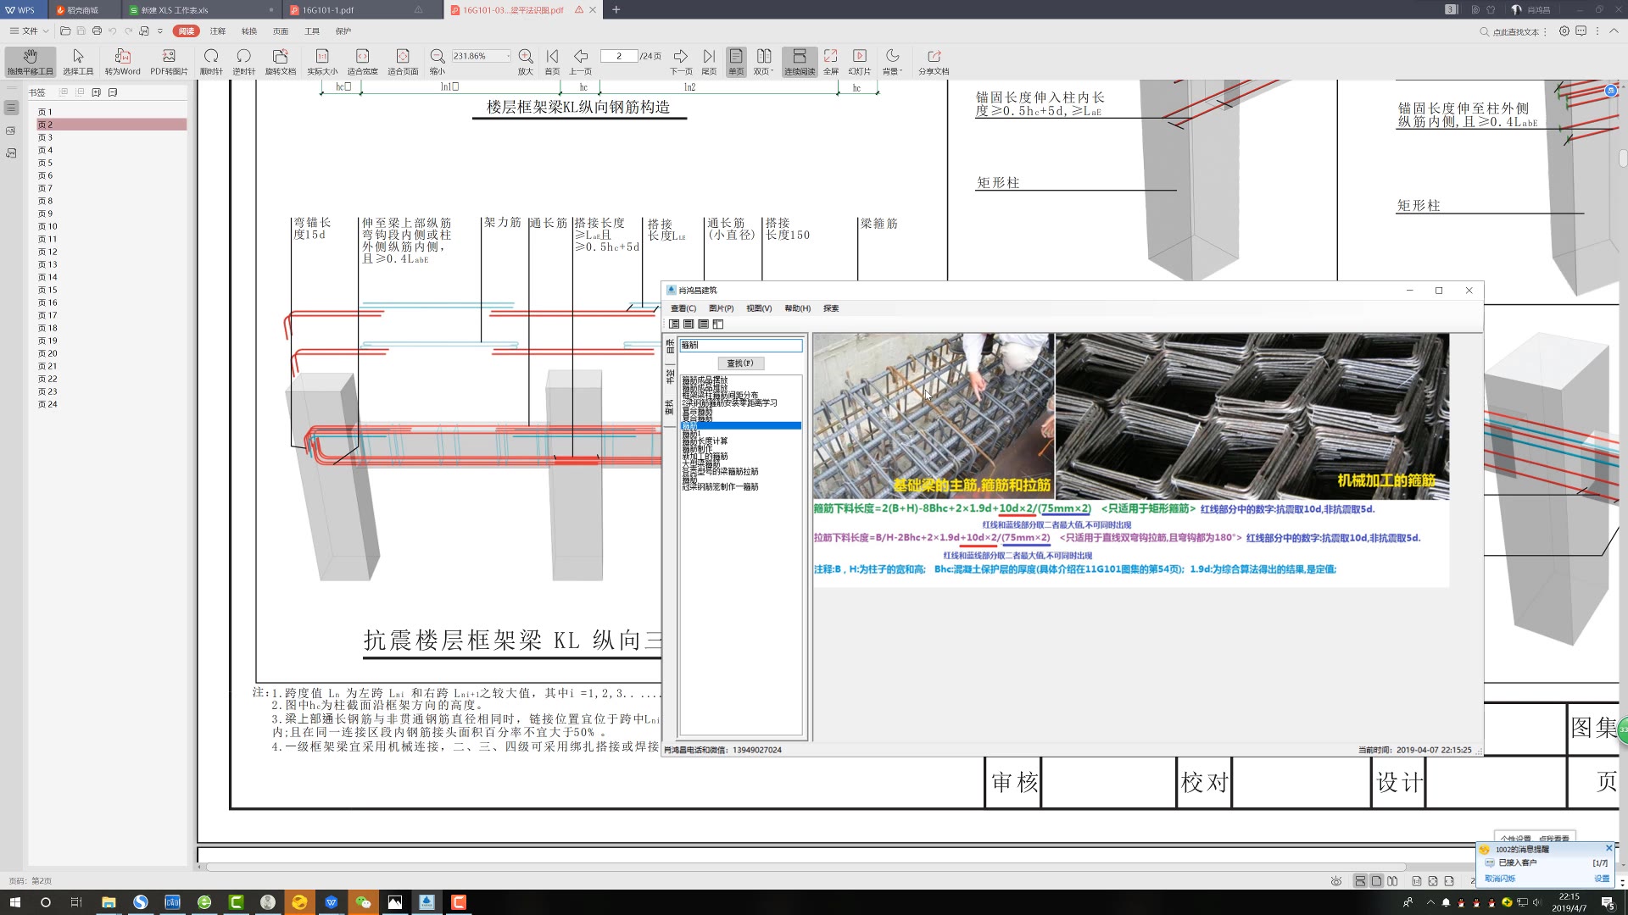Image resolution: width=1628 pixels, height=915 pixels.
Task: Select bookmark 页 10 in sidebar
Action: tap(47, 226)
